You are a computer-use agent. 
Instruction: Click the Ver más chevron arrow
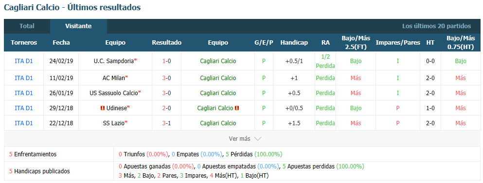pos(257,139)
